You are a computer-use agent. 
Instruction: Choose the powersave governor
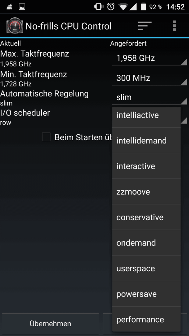pyautogui.click(x=146, y=294)
